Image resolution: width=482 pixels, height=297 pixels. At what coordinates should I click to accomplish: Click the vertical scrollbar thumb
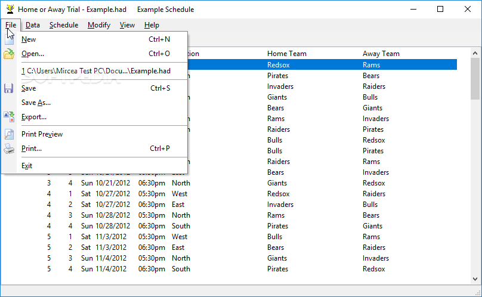point(475,79)
